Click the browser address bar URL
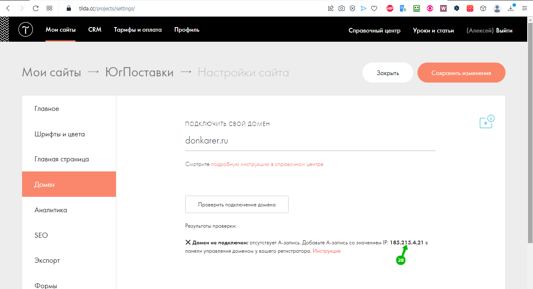This screenshot has height=289, width=533. click(x=107, y=8)
